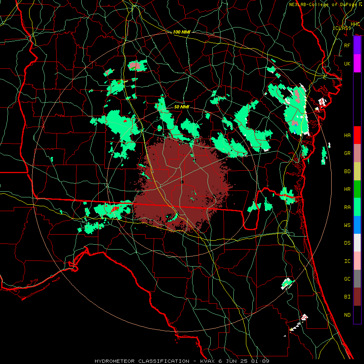Click the '50 NMI' range ring label
The width and height of the screenshot is (364, 364).
182,107
